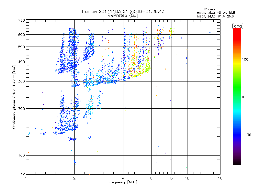Click the y-axis "750" tick label

[x=21, y=20]
